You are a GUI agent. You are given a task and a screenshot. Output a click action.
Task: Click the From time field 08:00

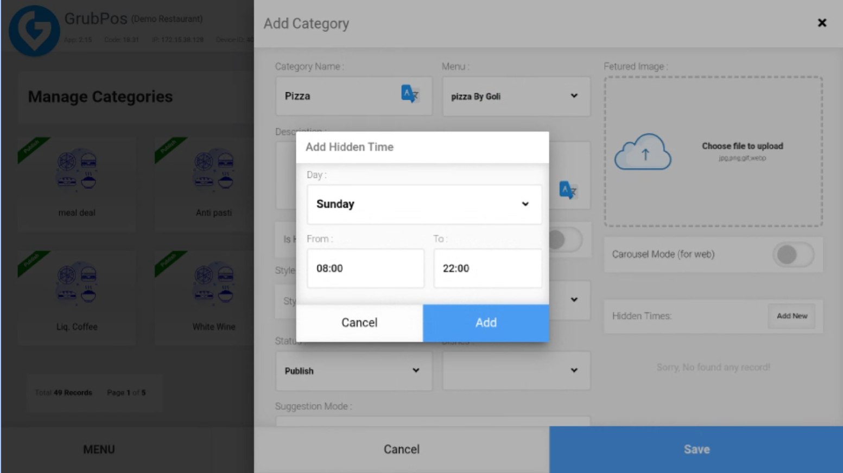pyautogui.click(x=365, y=269)
